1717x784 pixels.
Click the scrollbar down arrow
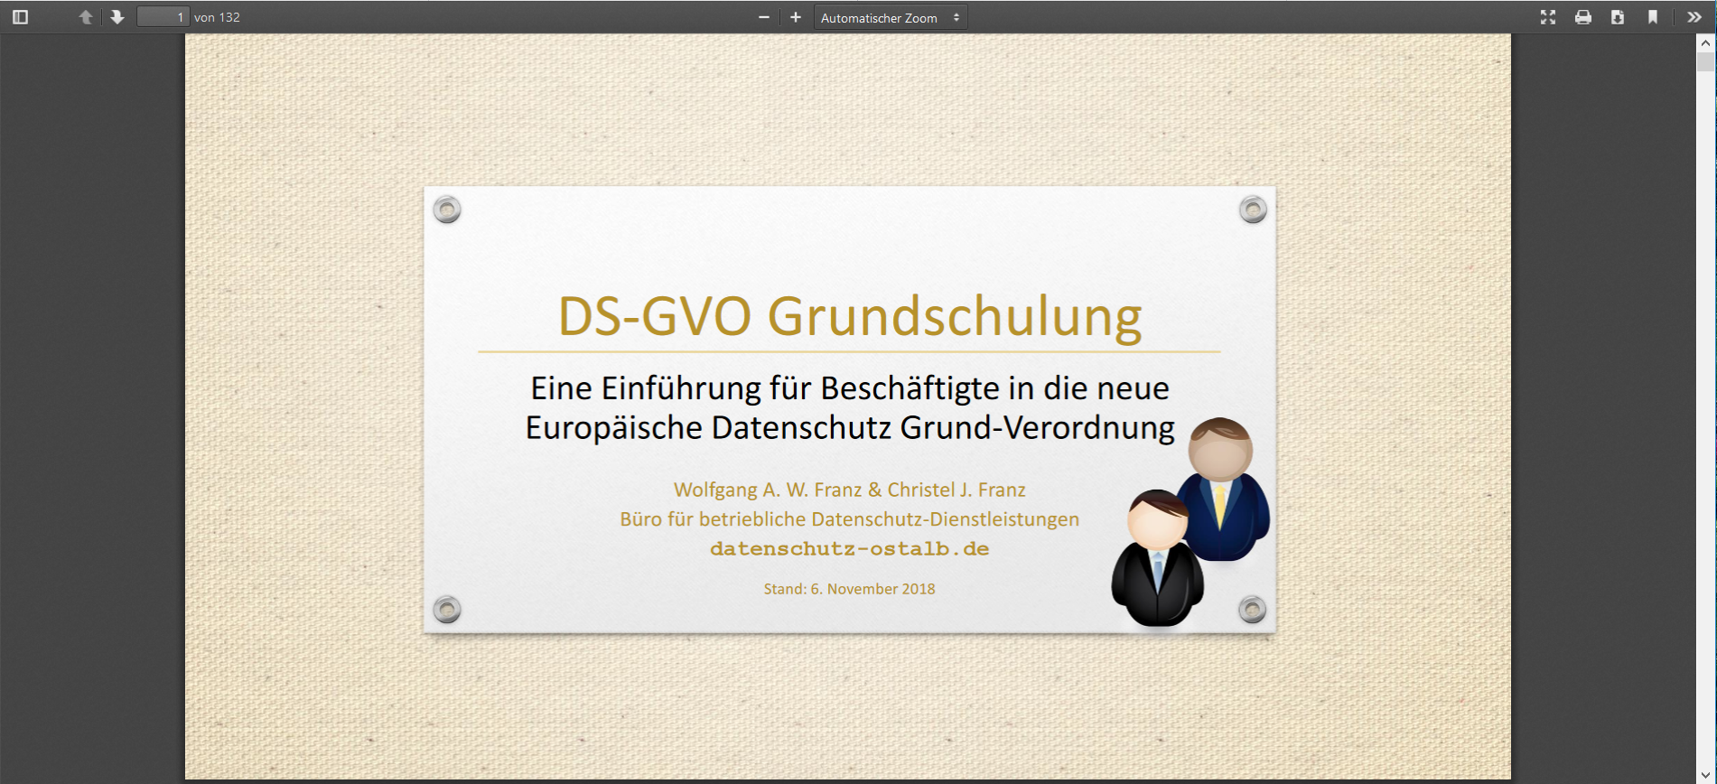click(1705, 776)
